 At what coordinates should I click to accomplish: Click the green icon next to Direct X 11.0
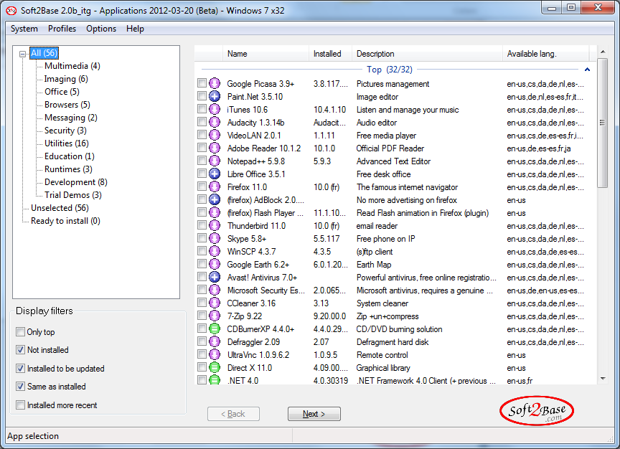214,368
